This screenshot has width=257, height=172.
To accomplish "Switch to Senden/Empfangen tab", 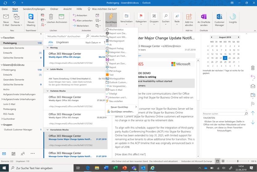I will pos(34,9).
